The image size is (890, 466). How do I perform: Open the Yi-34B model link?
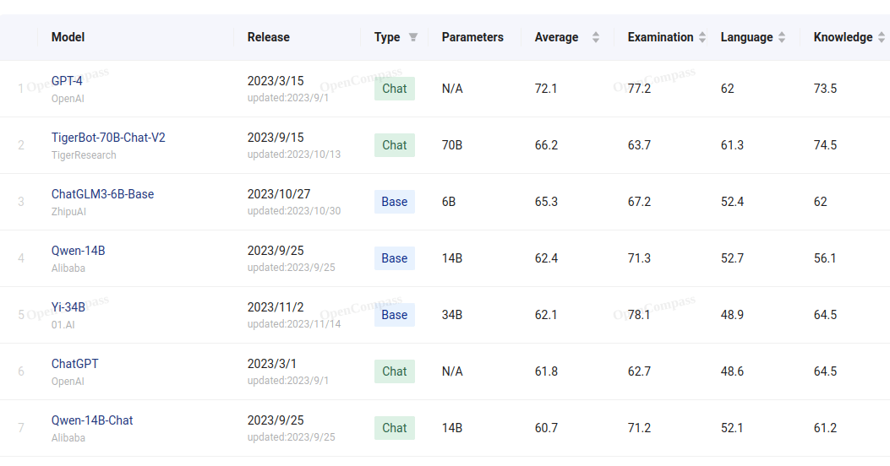tap(68, 307)
